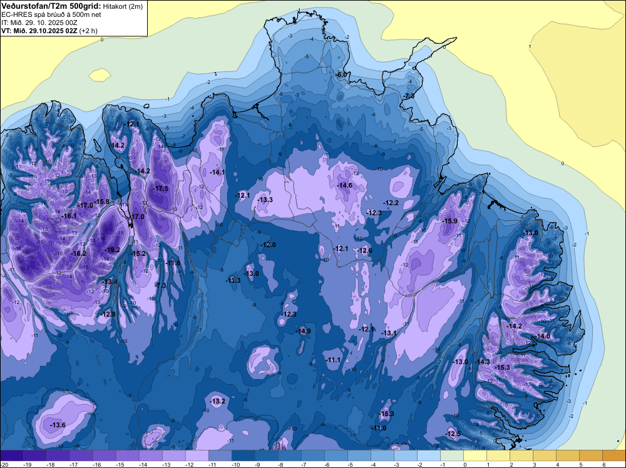Click the '3' colorbar scale label
This screenshot has height=468, width=626.
point(535,464)
